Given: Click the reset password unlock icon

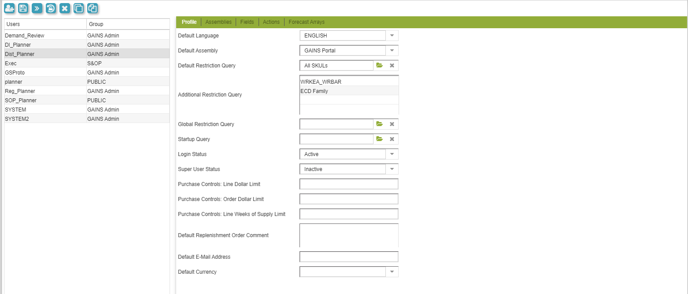Looking at the screenshot, I should (51, 8).
